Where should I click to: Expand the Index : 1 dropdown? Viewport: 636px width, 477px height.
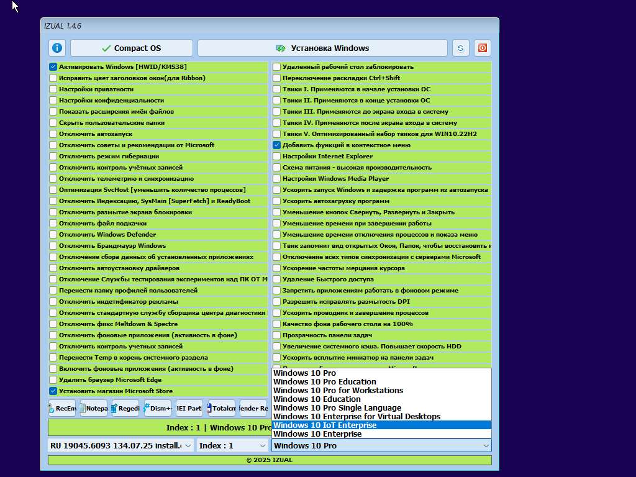[x=232, y=445]
